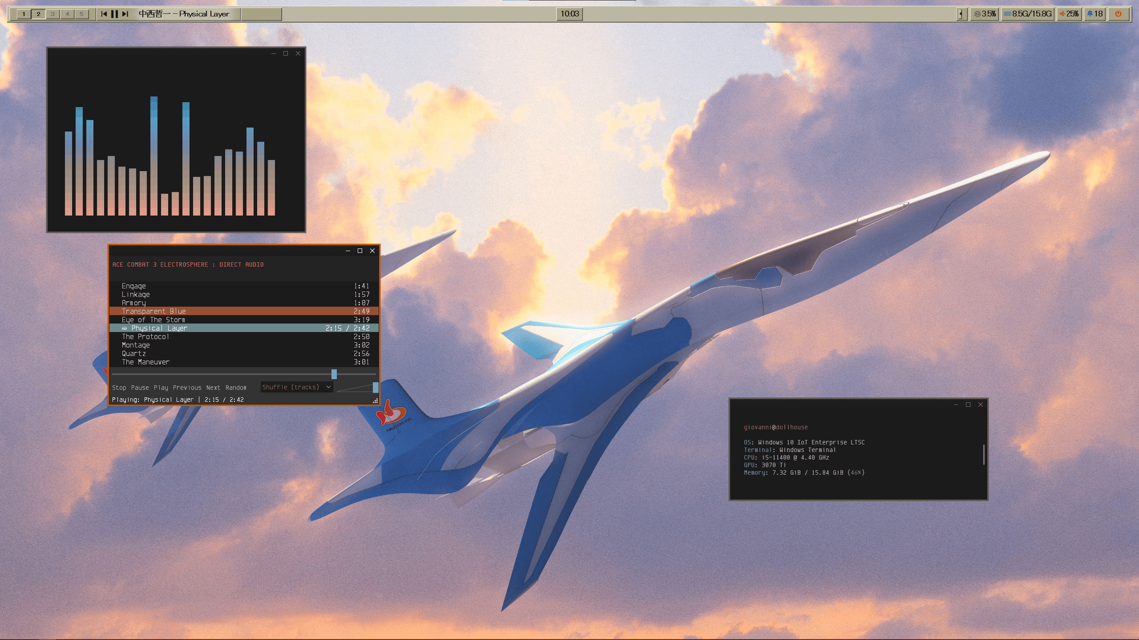Click the Memory line in the terminal
This screenshot has height=640, width=1139.
click(x=804, y=472)
